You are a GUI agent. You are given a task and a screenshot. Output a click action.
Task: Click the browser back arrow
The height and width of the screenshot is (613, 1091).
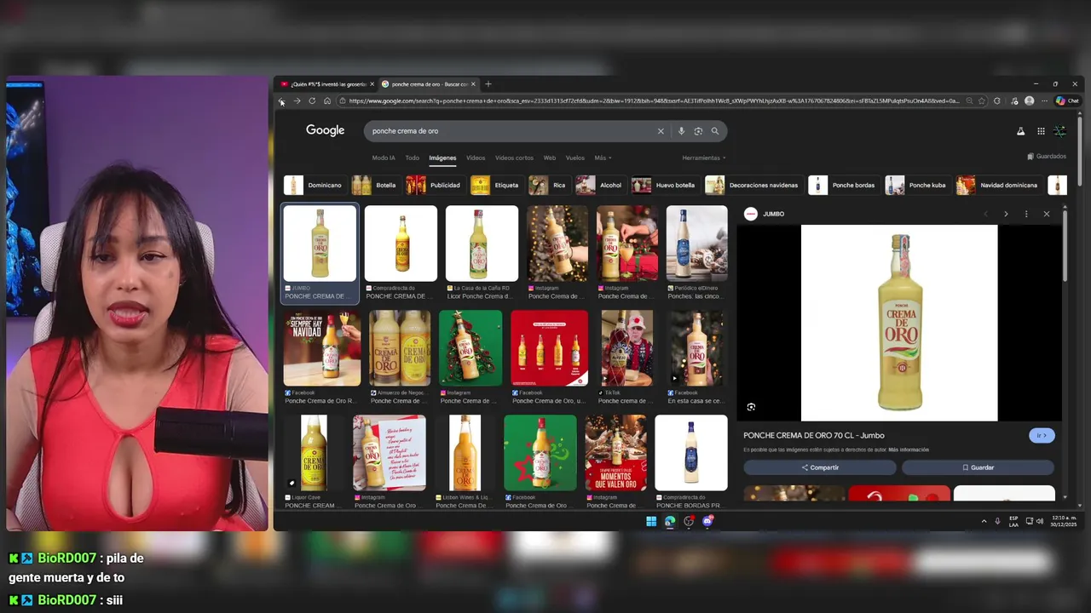[x=282, y=100]
